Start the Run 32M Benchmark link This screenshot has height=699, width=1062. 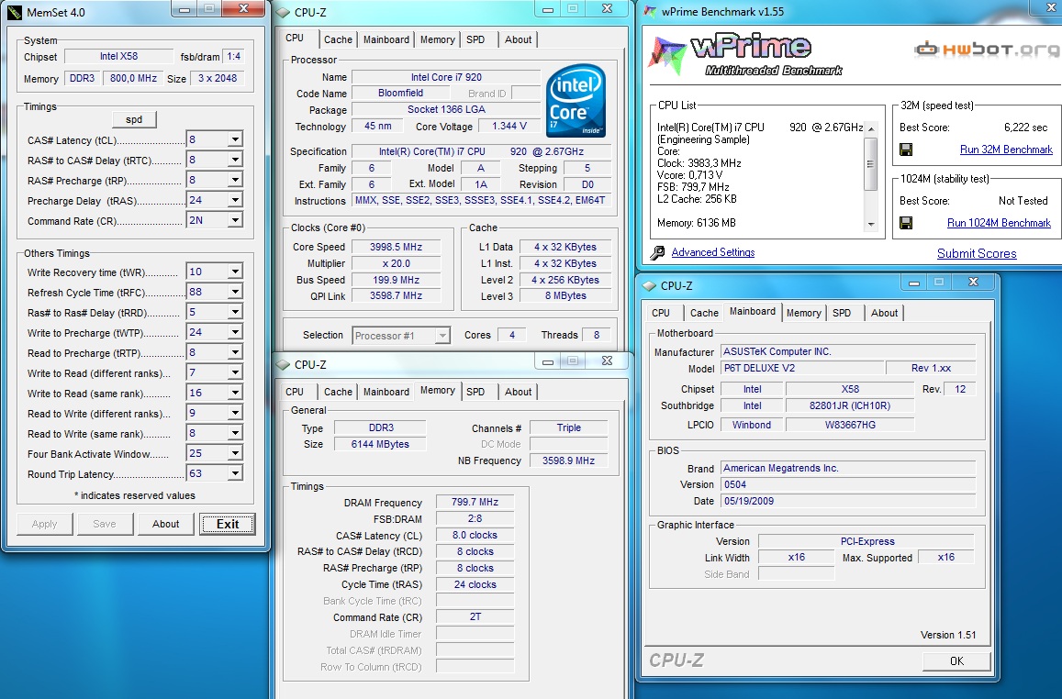[x=1006, y=150]
